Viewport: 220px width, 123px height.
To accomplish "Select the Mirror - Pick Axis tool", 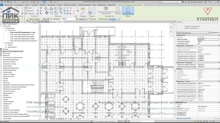I will point(56,9).
